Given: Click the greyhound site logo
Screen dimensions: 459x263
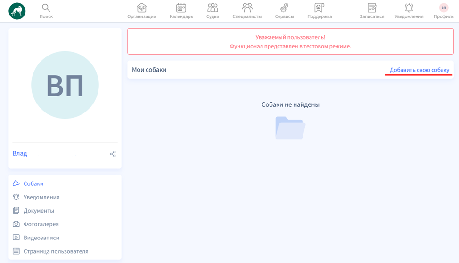Looking at the screenshot, I should [17, 11].
